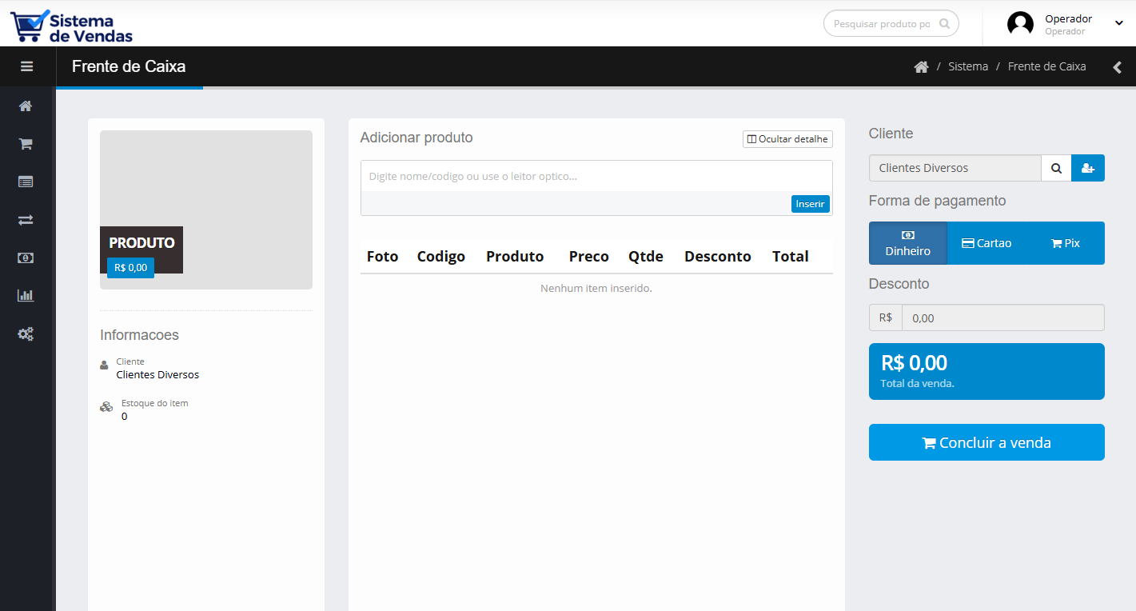Toggle the Ocultar detalhe button

point(787,139)
